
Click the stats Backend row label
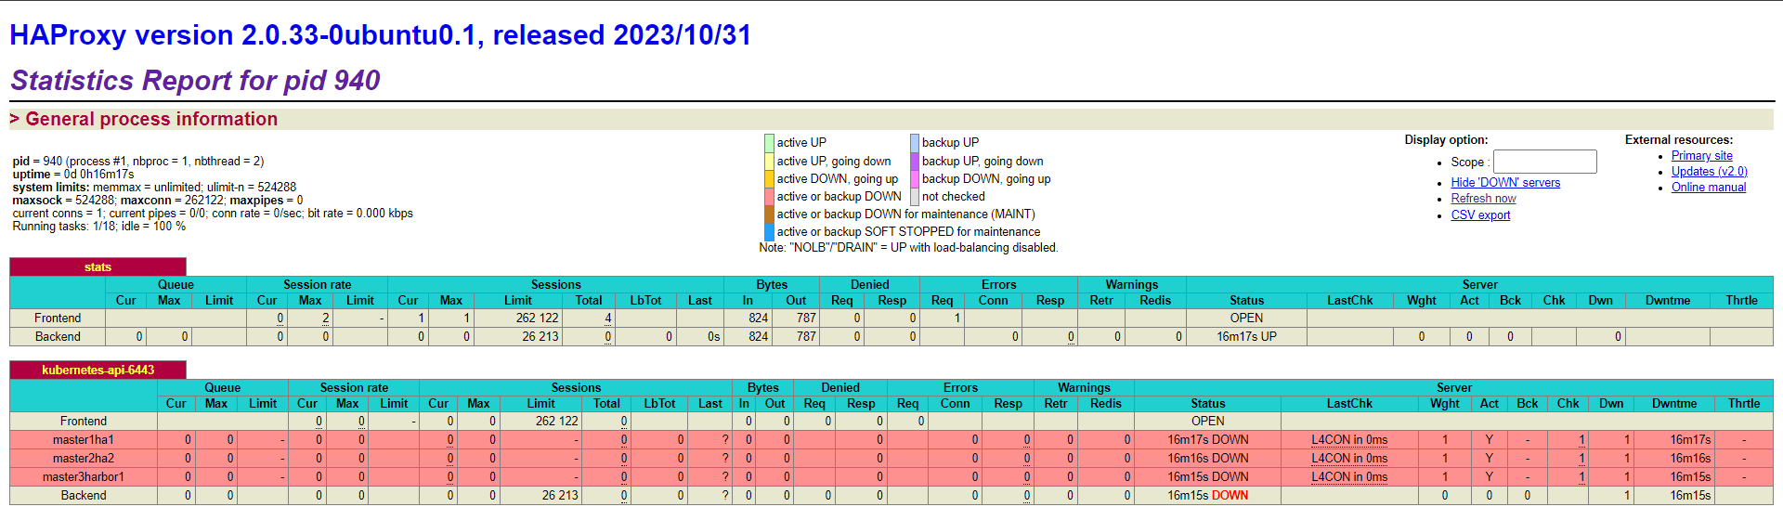click(58, 337)
